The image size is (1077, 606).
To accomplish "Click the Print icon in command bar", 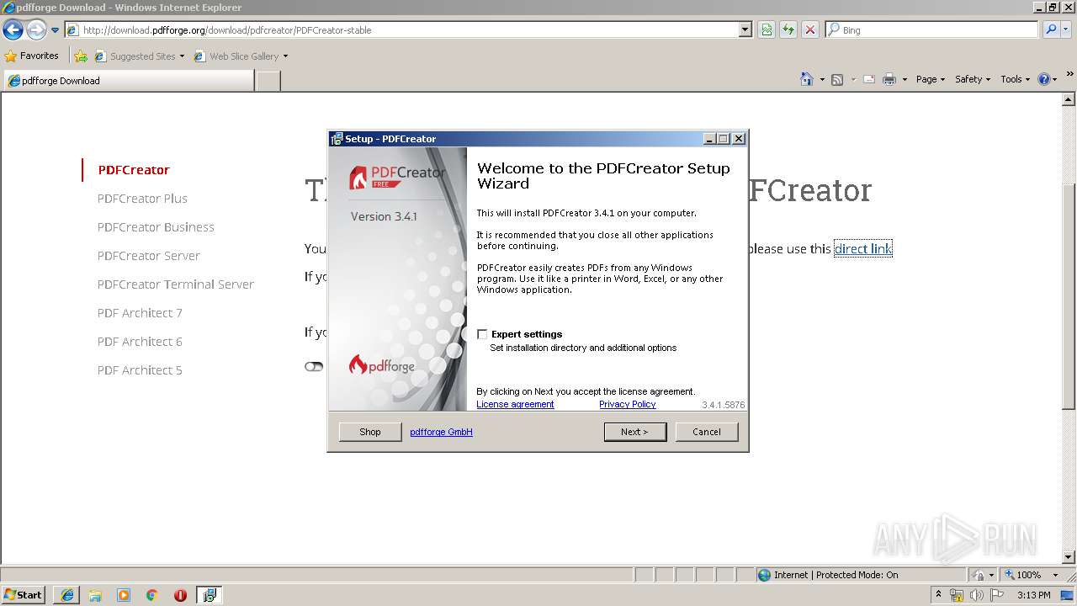I will (x=889, y=79).
